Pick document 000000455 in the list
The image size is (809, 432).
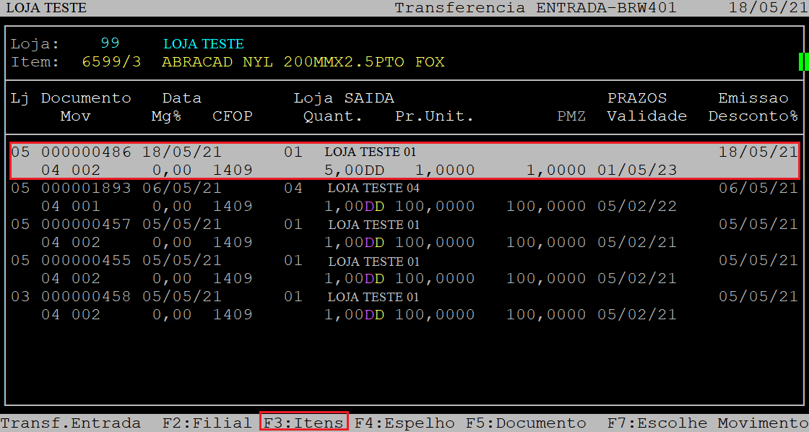[86, 261]
